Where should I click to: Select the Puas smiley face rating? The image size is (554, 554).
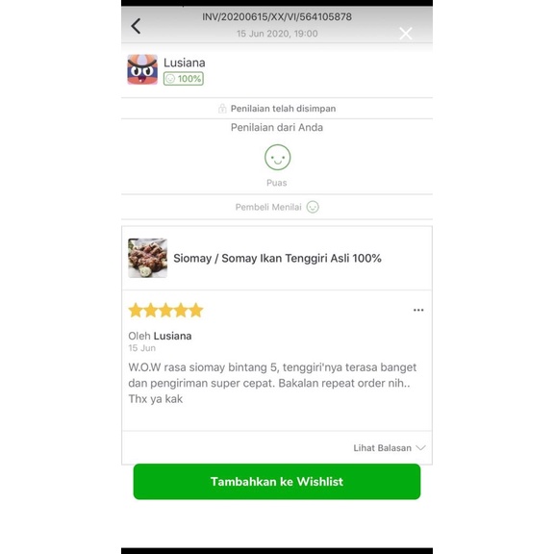pyautogui.click(x=277, y=158)
